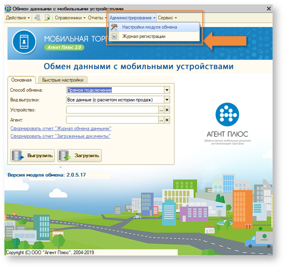Screen dimensions: 285x268
Task: Open report link Загруженные документы
Action: tap(60, 136)
